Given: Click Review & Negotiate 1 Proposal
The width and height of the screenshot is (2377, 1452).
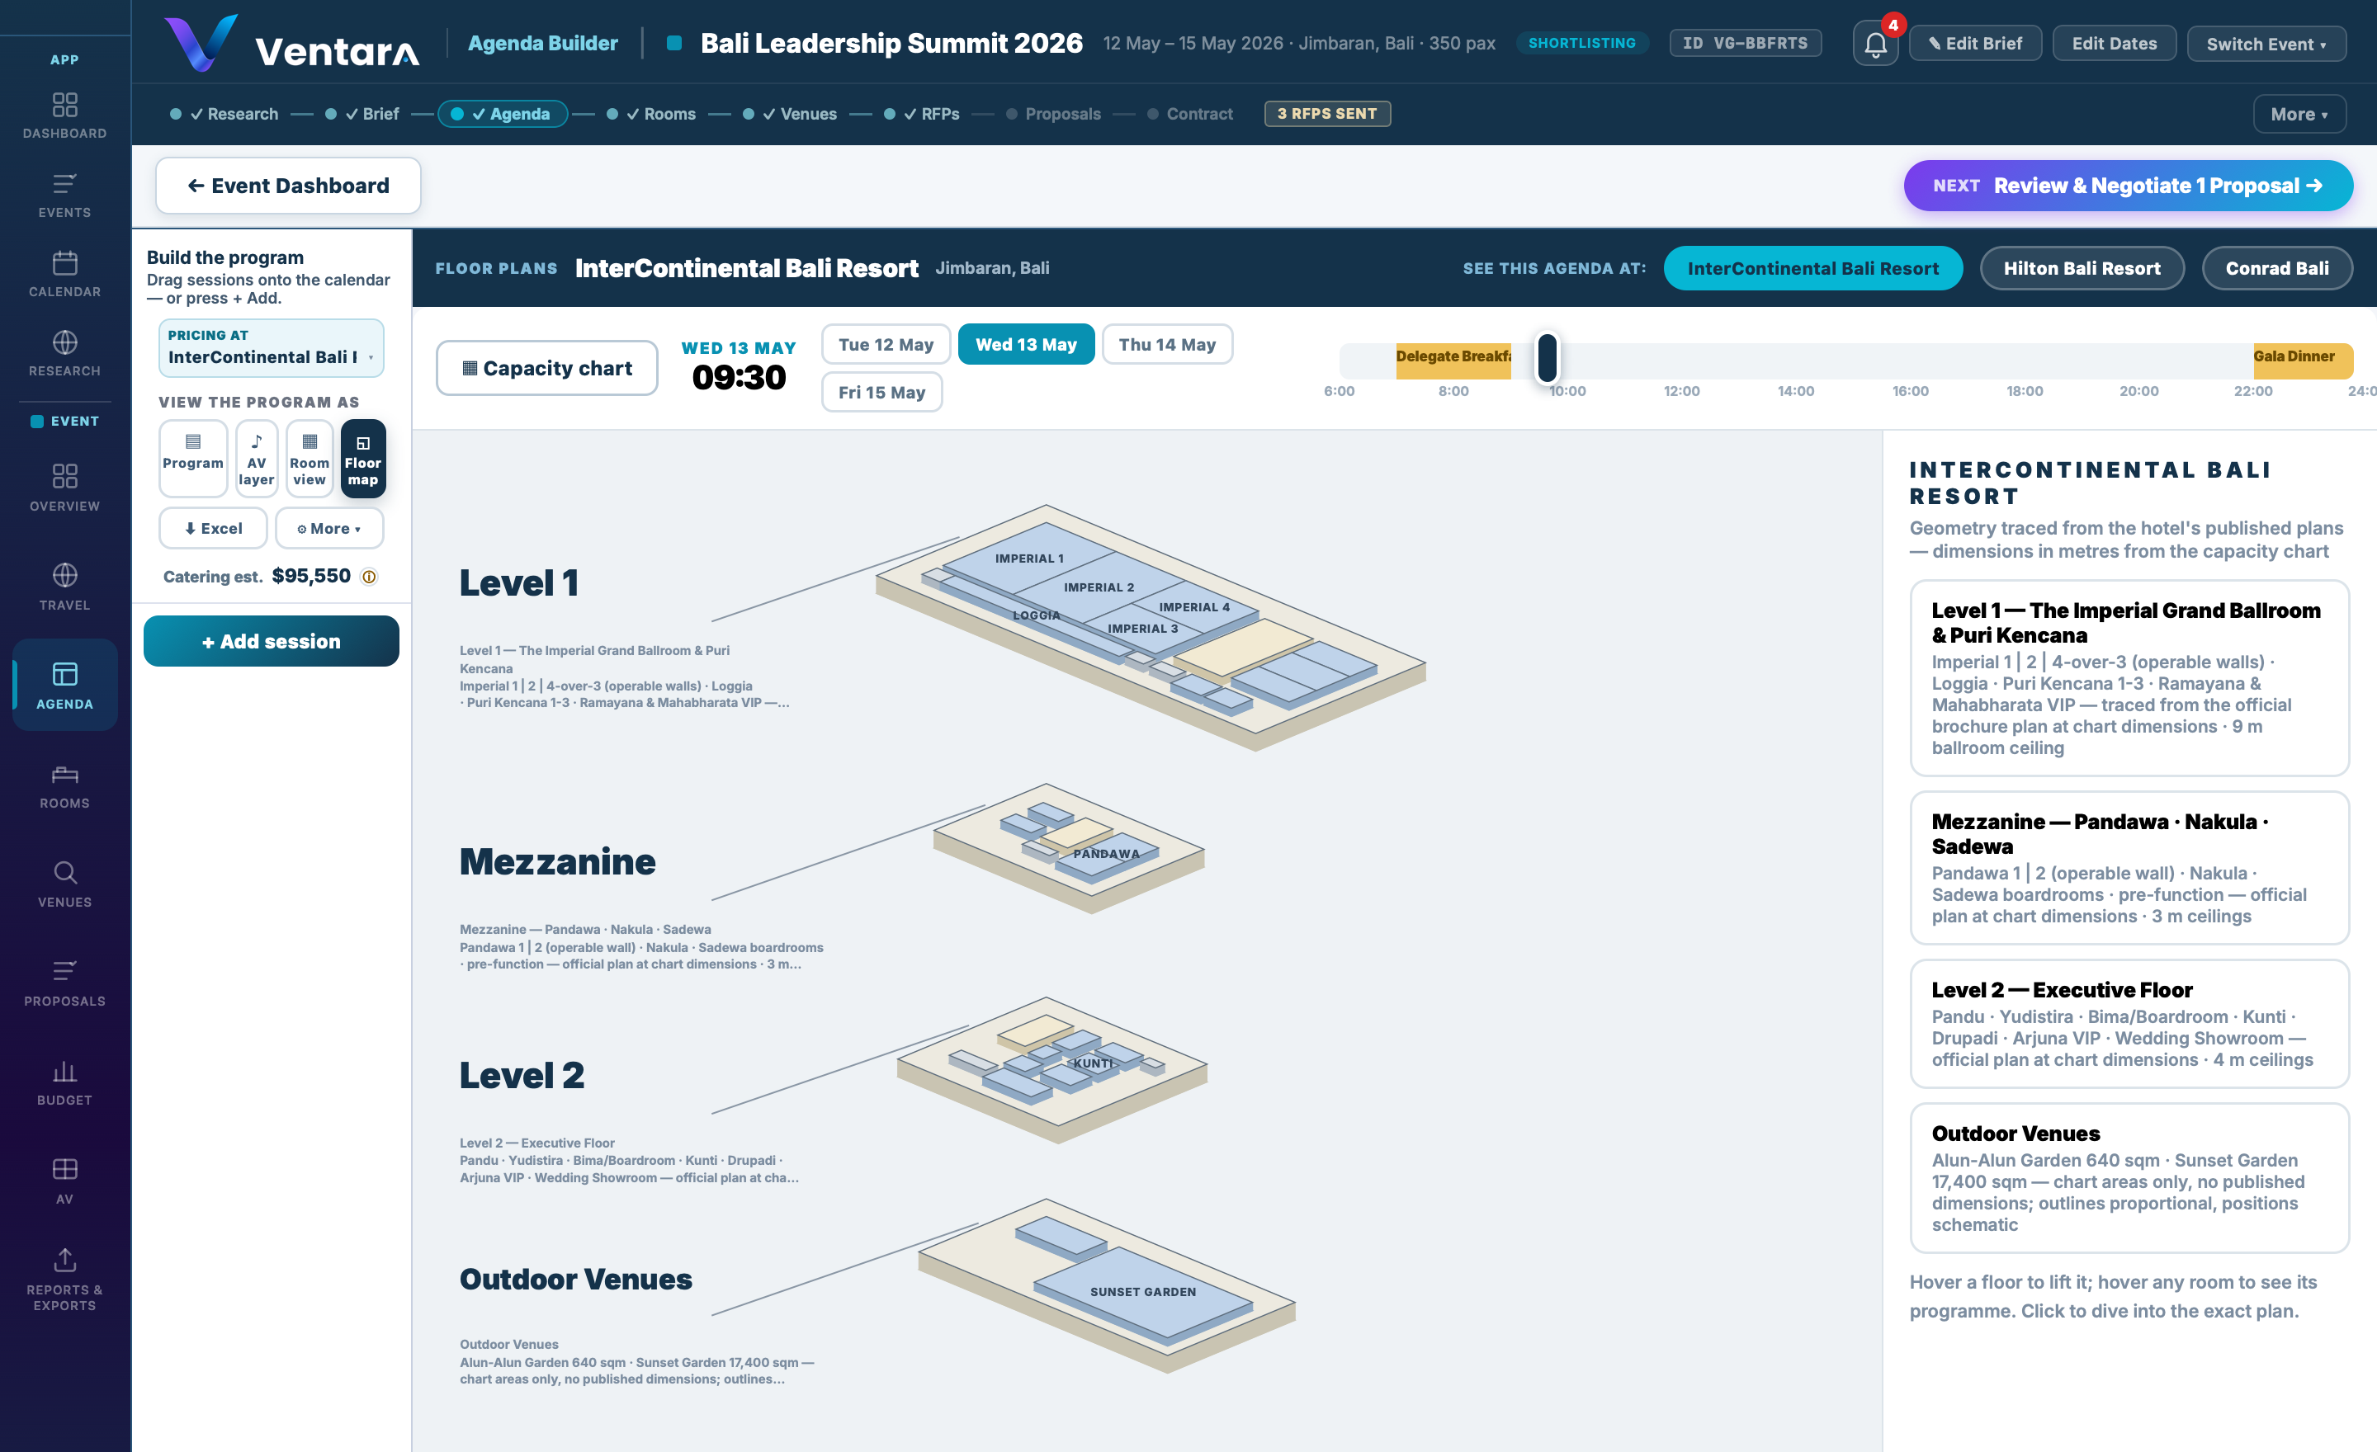Looking at the screenshot, I should [2127, 185].
